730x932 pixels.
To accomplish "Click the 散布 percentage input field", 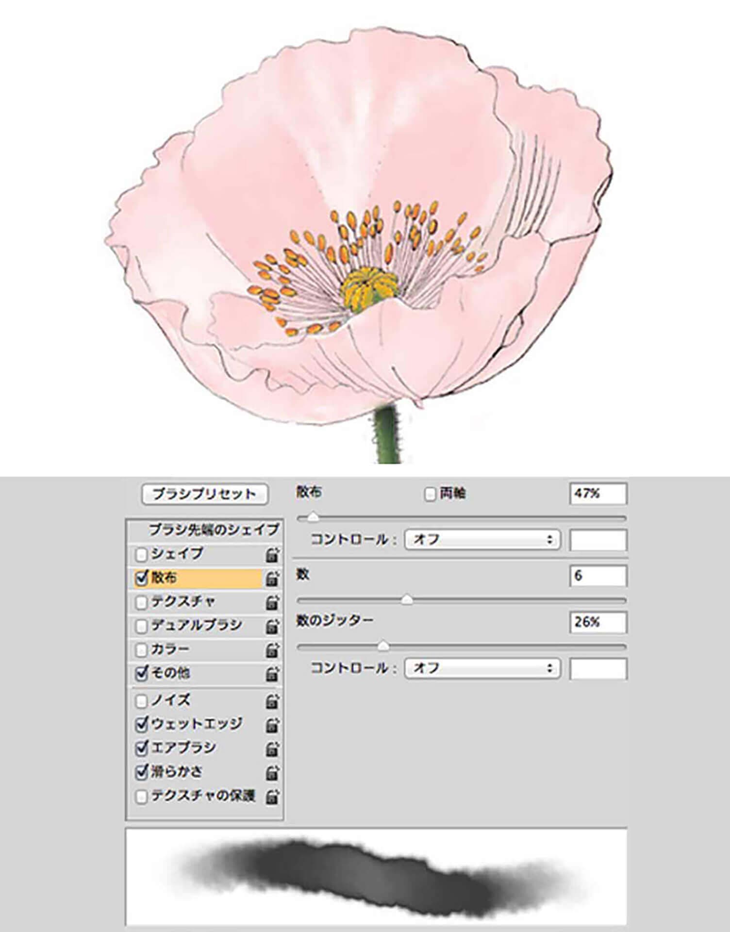I will 597,494.
